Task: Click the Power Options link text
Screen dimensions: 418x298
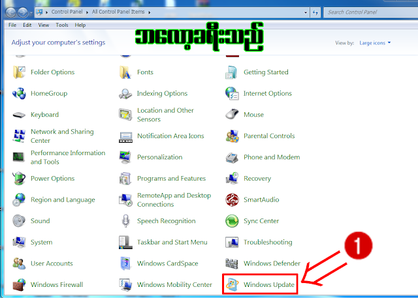Action: tap(52, 178)
